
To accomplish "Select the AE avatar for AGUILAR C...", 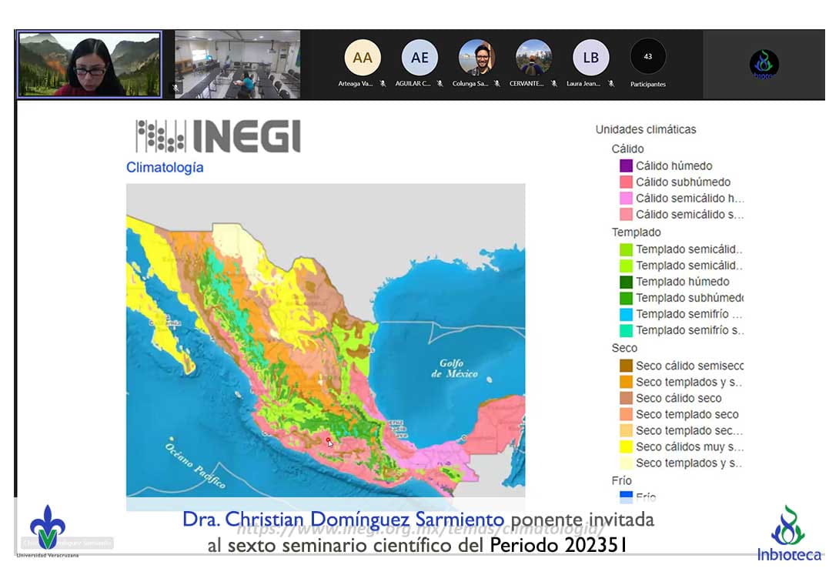I will point(419,58).
